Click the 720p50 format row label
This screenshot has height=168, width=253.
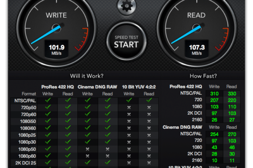29,108
